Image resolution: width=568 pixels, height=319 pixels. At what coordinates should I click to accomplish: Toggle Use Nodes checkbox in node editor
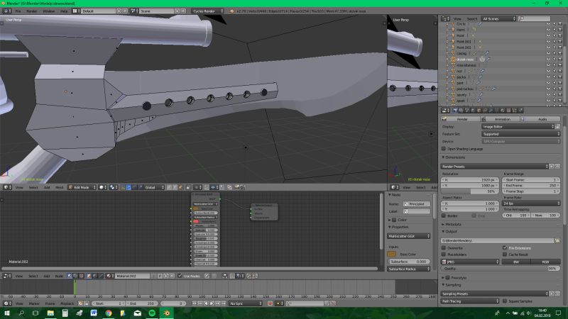[180, 276]
